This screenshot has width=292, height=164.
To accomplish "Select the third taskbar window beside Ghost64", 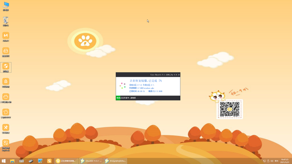I will pos(116,161).
